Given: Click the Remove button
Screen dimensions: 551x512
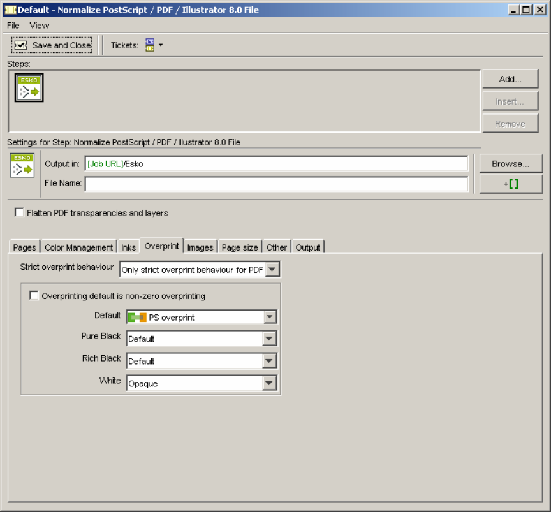Looking at the screenshot, I should pos(510,124).
